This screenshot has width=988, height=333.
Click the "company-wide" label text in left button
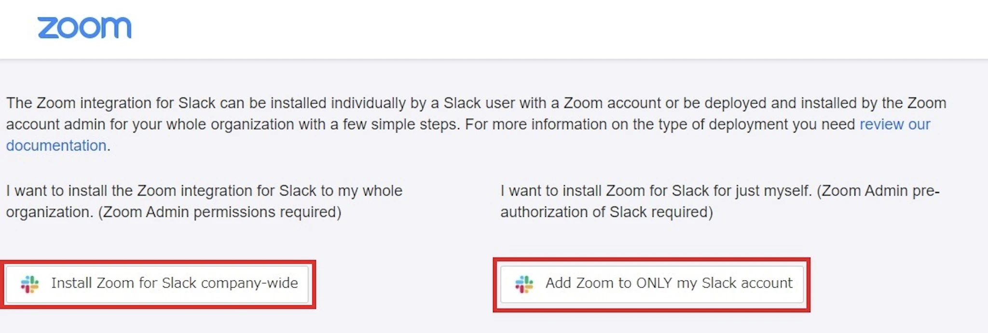pos(249,283)
